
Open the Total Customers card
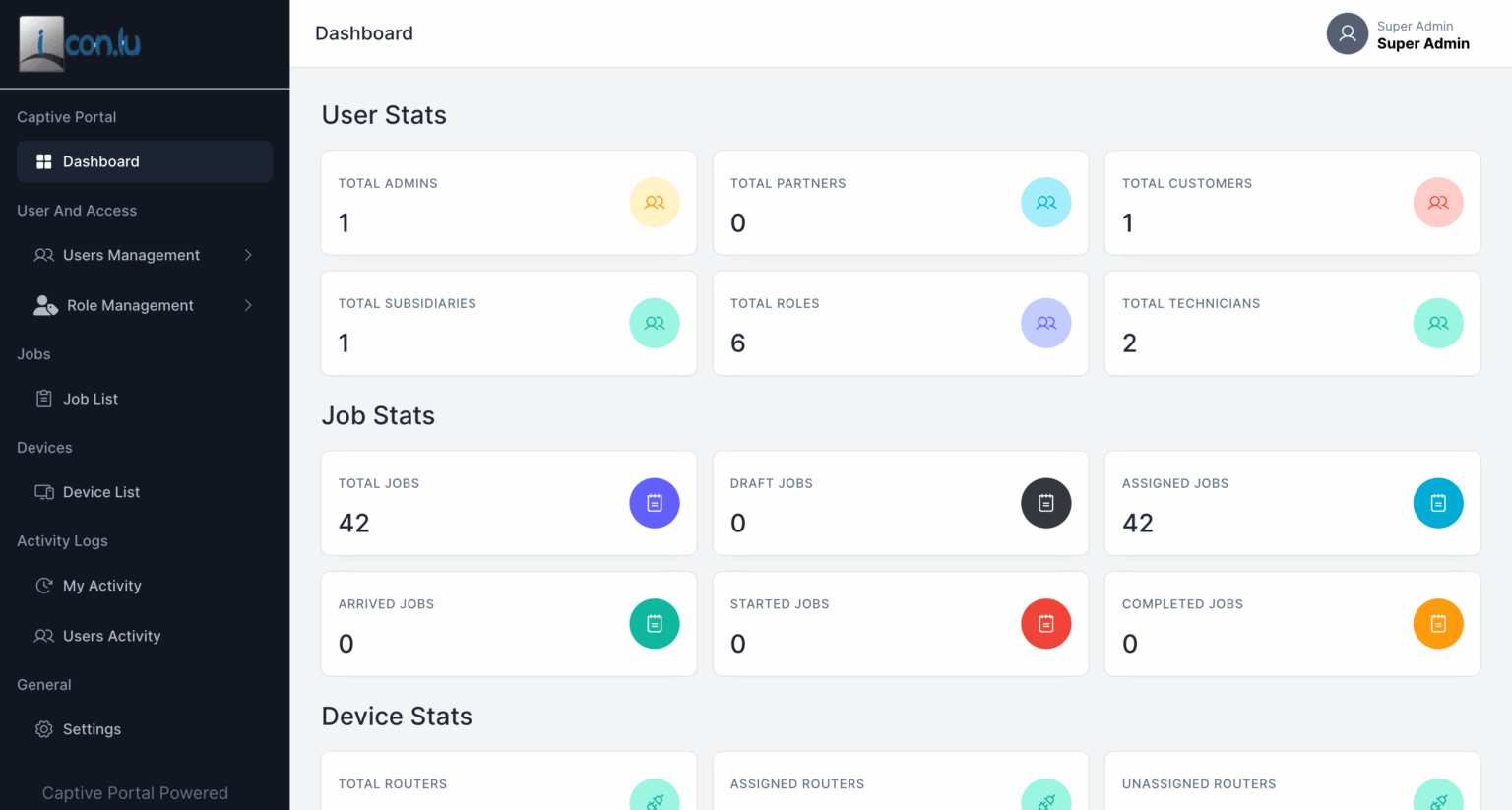tap(1292, 203)
